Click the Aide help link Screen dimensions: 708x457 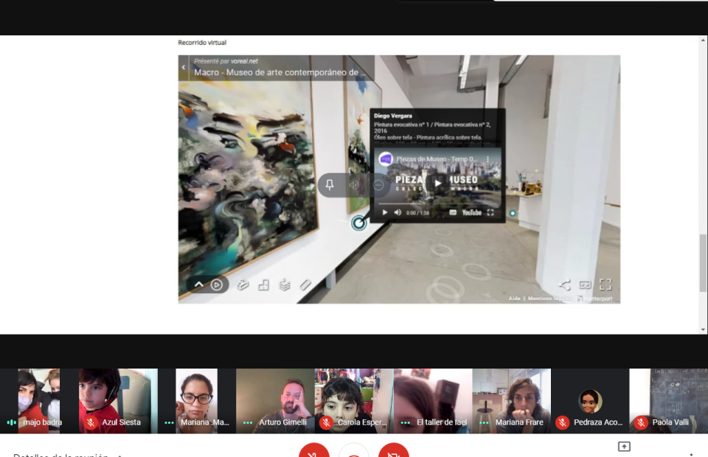click(514, 299)
